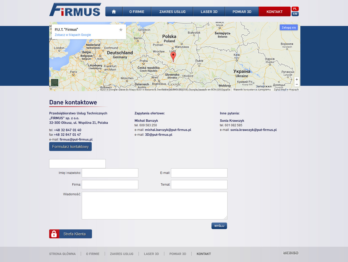Image resolution: width=348 pixels, height=262 pixels.
Task: Focus the Imię i nazwisko field
Action: (110, 173)
